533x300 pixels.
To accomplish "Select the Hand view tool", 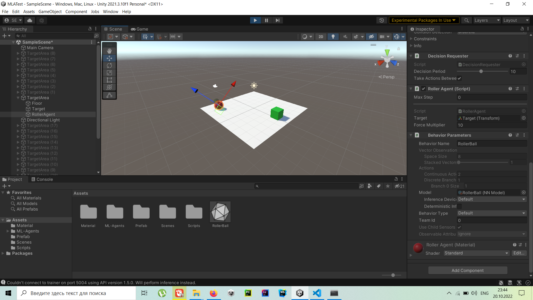I will click(109, 51).
